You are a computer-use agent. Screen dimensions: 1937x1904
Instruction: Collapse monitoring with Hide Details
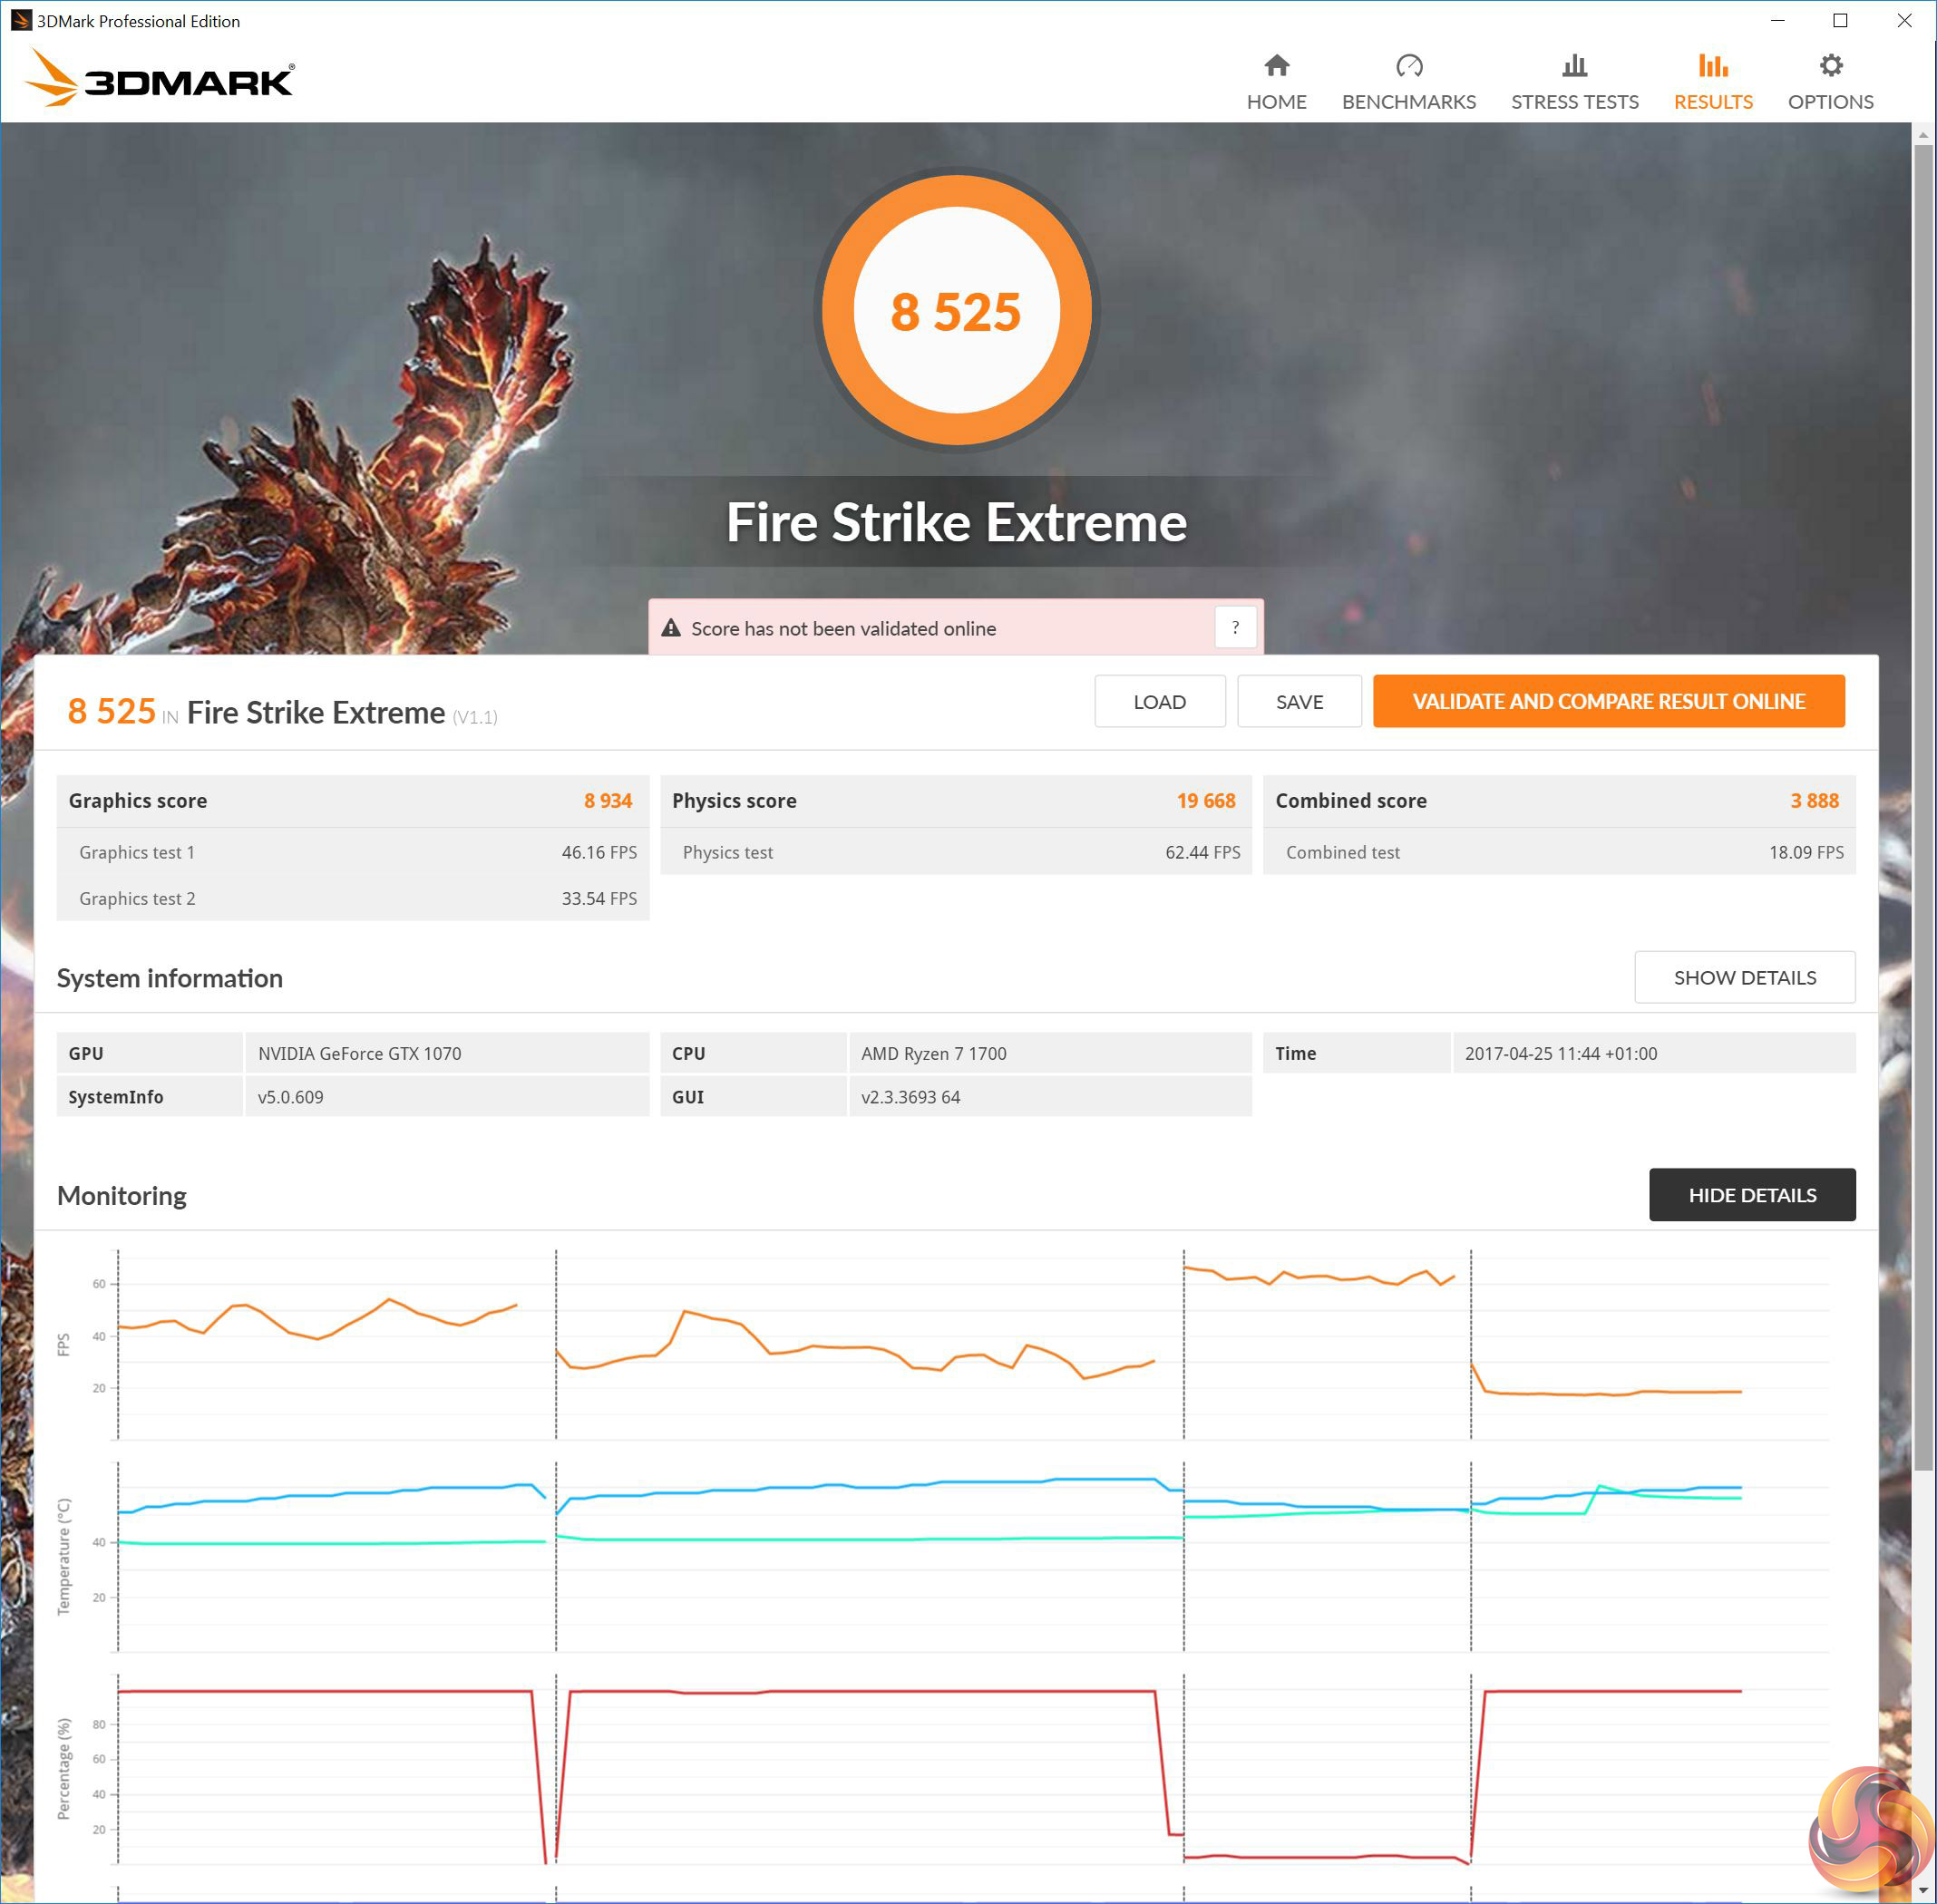pos(1751,1194)
